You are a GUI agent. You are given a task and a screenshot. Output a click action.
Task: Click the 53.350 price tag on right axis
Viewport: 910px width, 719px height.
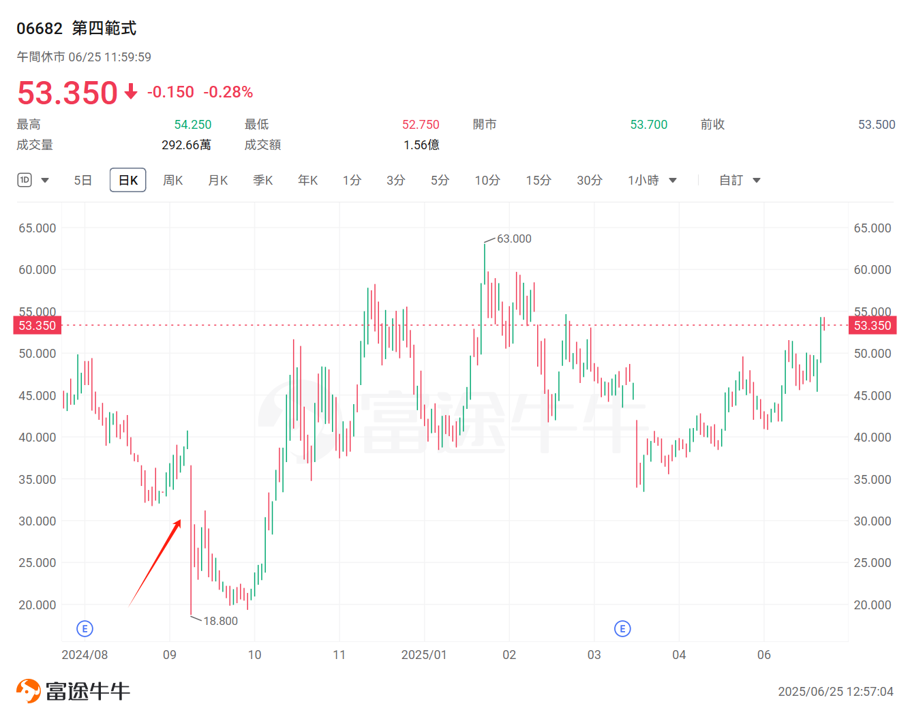[x=872, y=325]
